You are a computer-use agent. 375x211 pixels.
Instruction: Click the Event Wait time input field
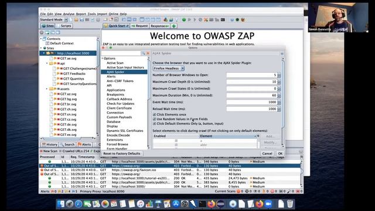pos(251,102)
